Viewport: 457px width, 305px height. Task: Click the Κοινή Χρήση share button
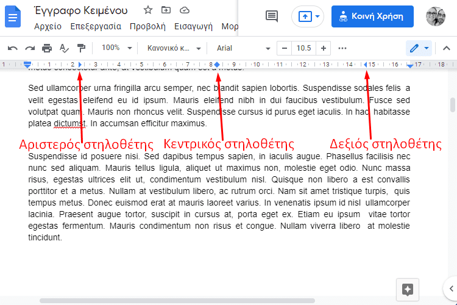point(372,16)
